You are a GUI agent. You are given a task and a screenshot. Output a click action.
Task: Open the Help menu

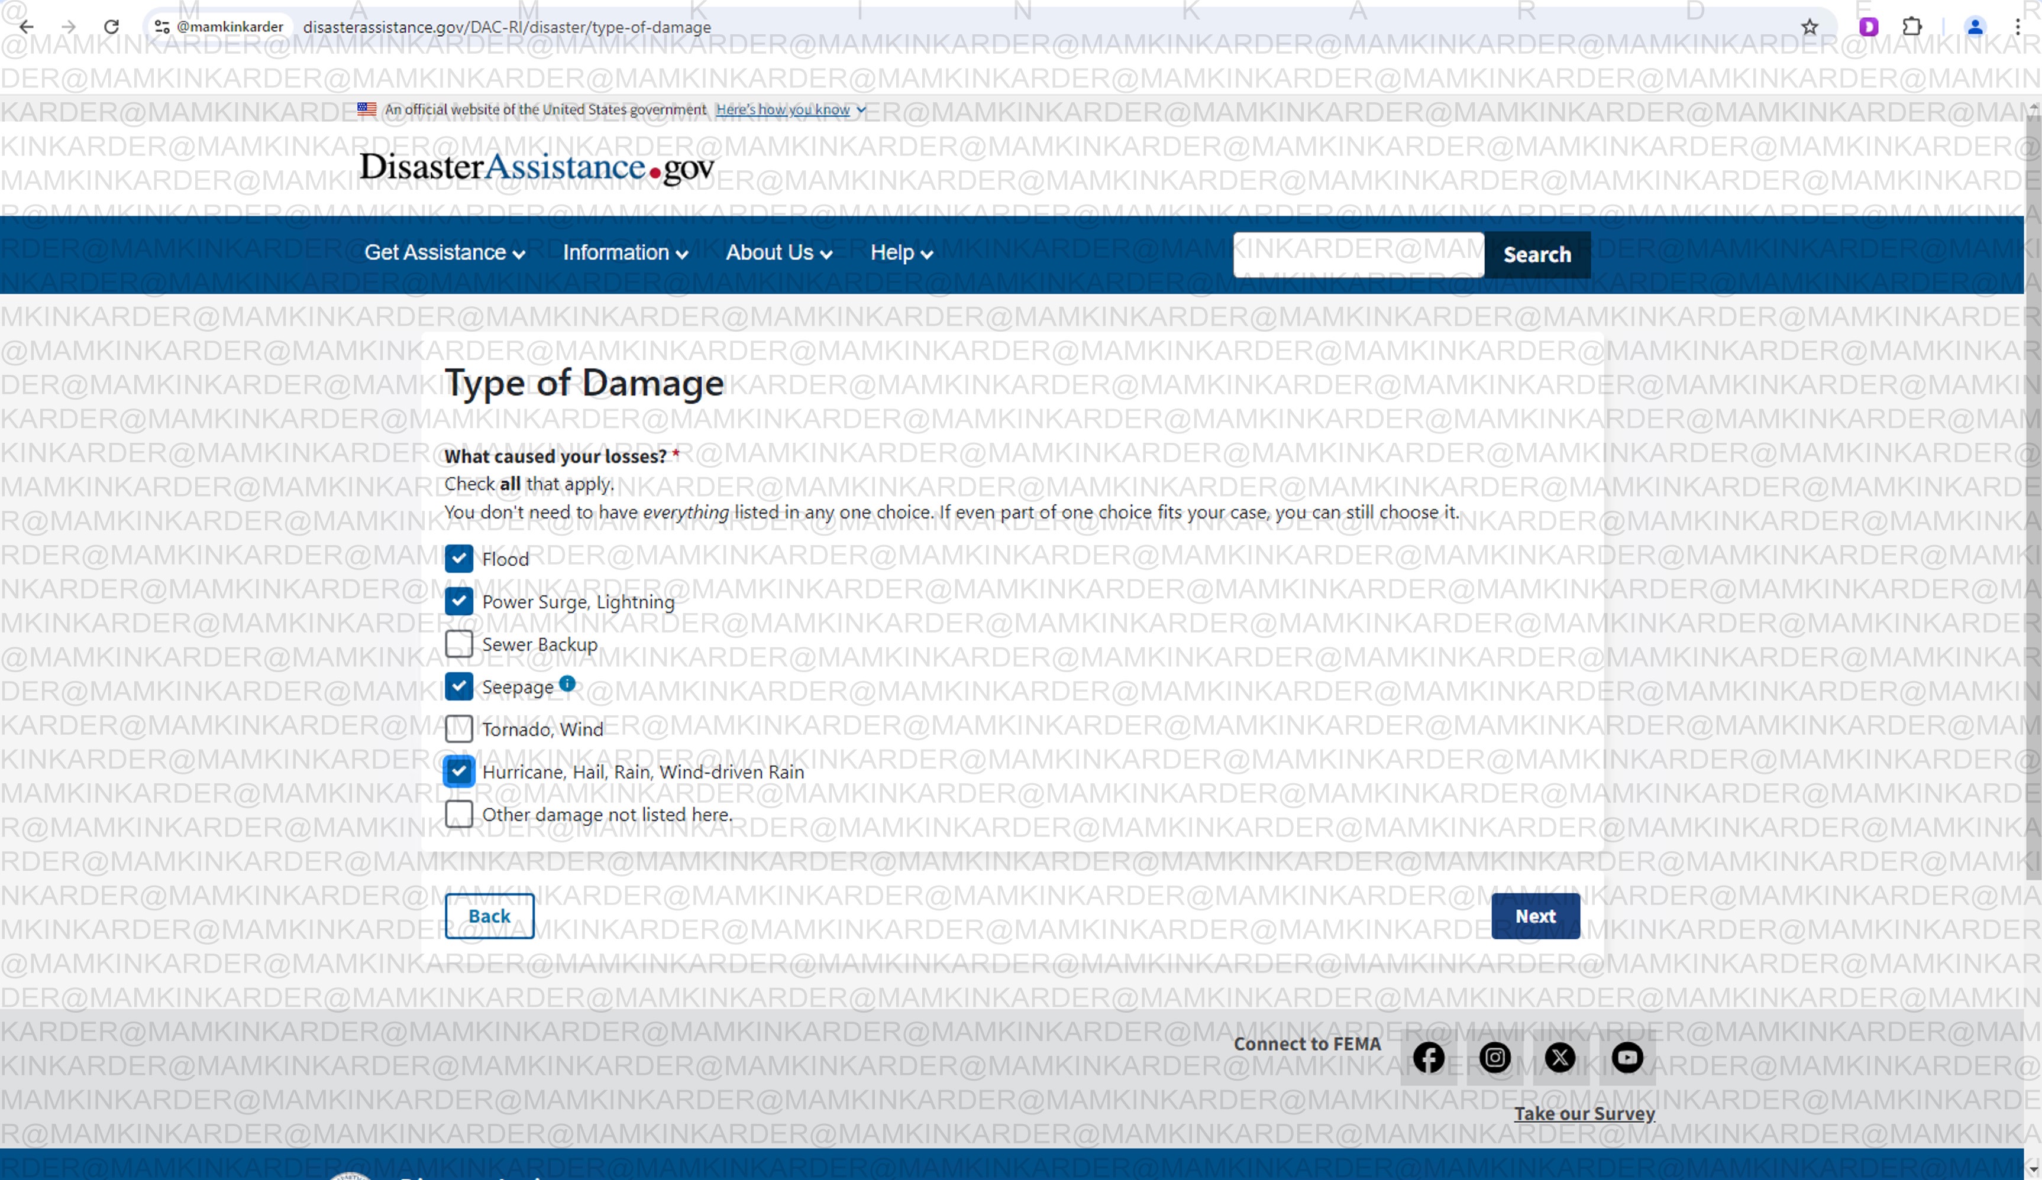900,254
